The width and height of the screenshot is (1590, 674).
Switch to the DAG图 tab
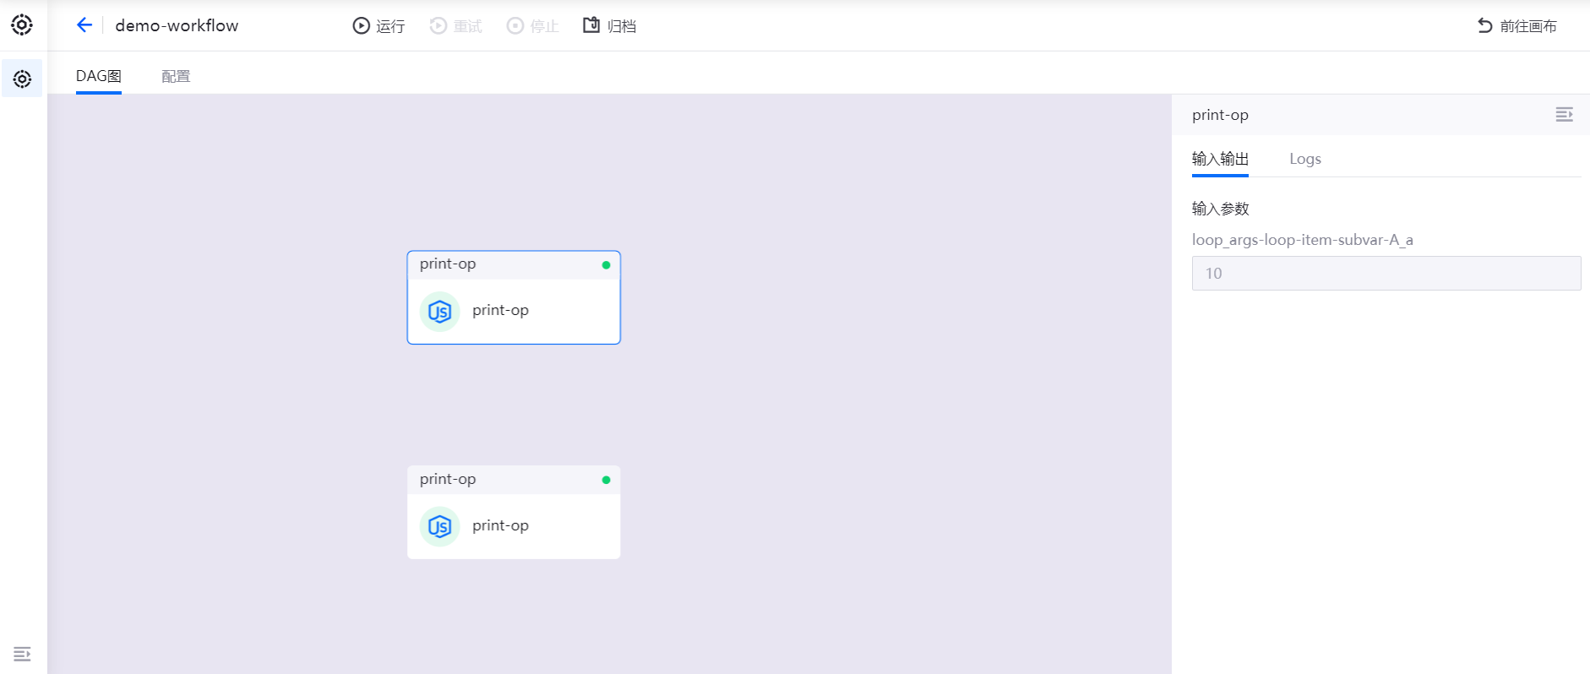[x=99, y=76]
